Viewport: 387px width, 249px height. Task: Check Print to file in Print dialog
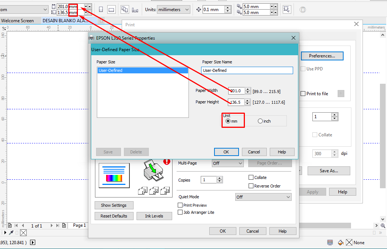303,94
